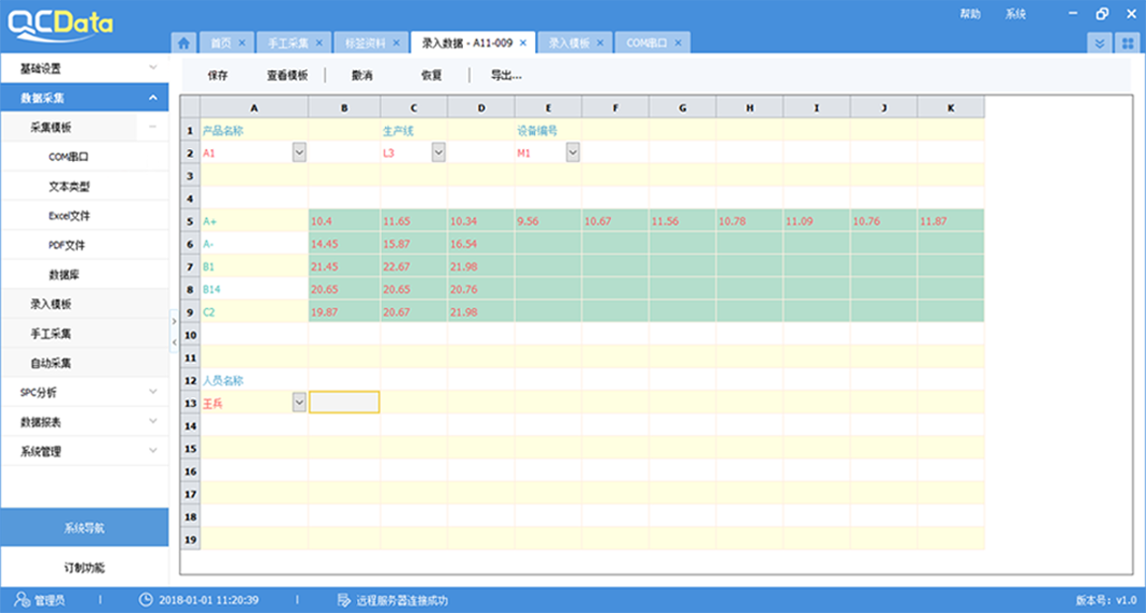Open the 王兵 personnel dropdown
The height and width of the screenshot is (613, 1146).
click(299, 403)
